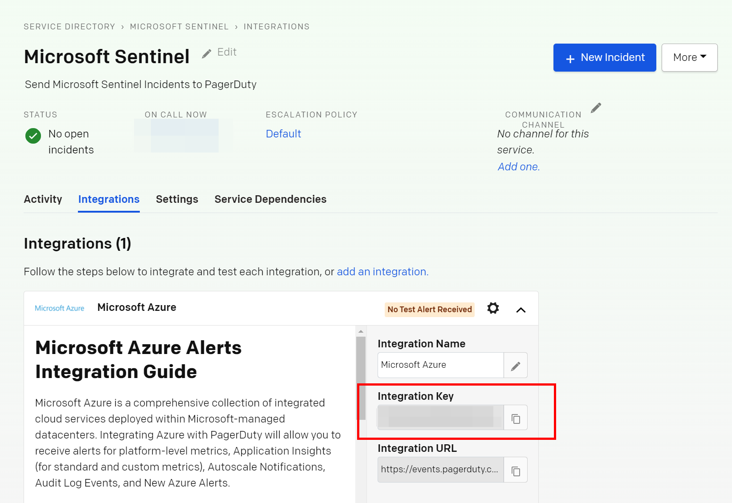Click the No Test Alert Received badge

[x=430, y=310]
